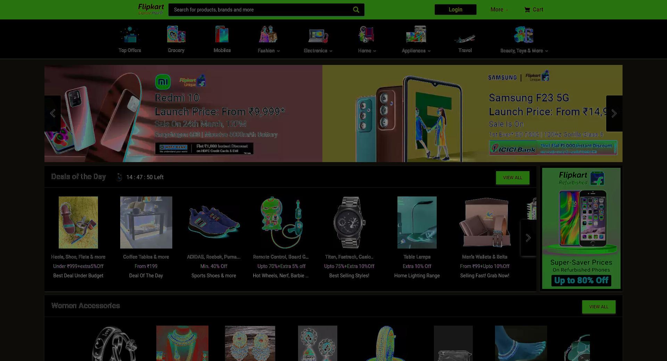Click 'Under ₹999+extra5%Off' text
667x361 pixels.
(x=78, y=266)
